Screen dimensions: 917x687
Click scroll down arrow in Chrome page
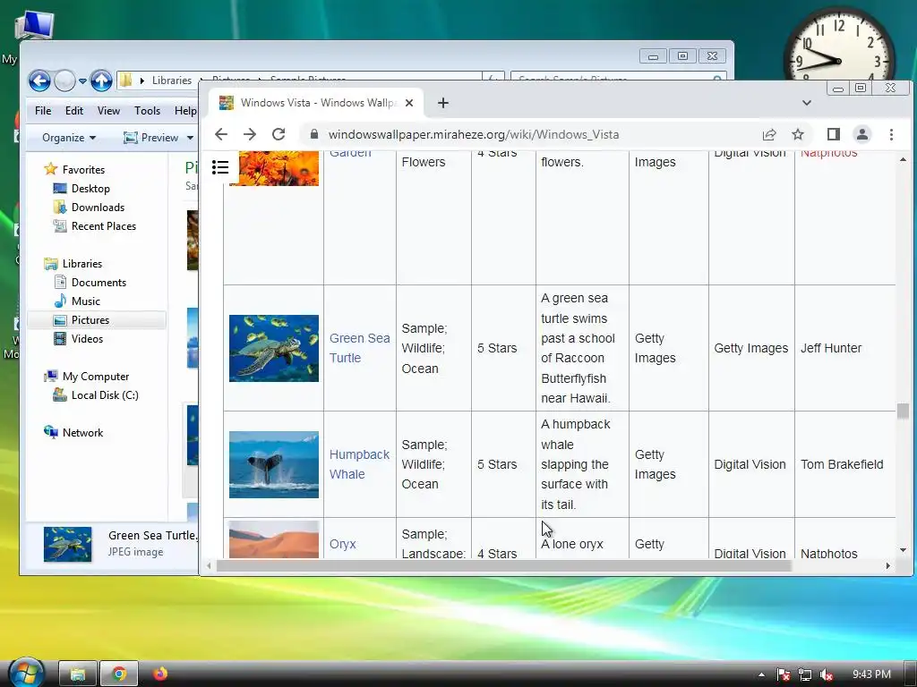903,550
